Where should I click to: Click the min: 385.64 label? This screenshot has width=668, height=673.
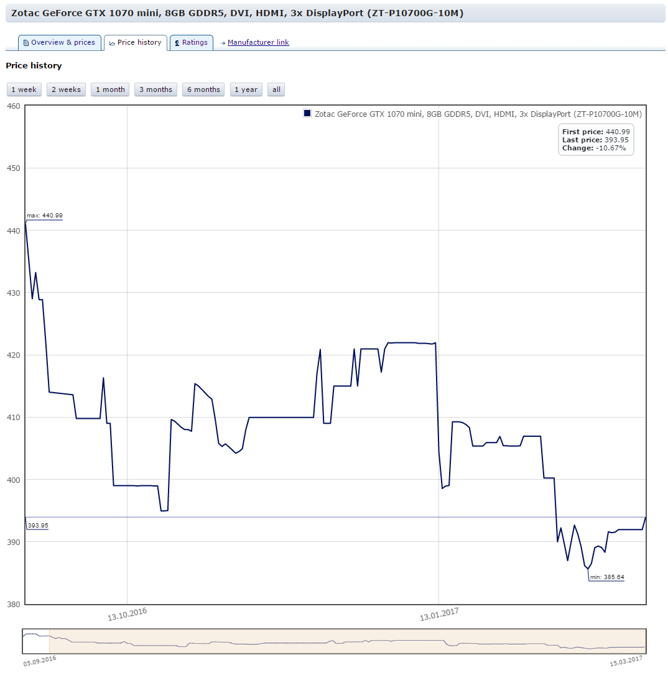click(x=606, y=577)
